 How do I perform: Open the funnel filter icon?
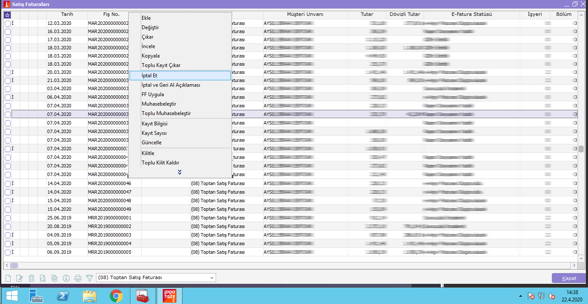point(90,278)
